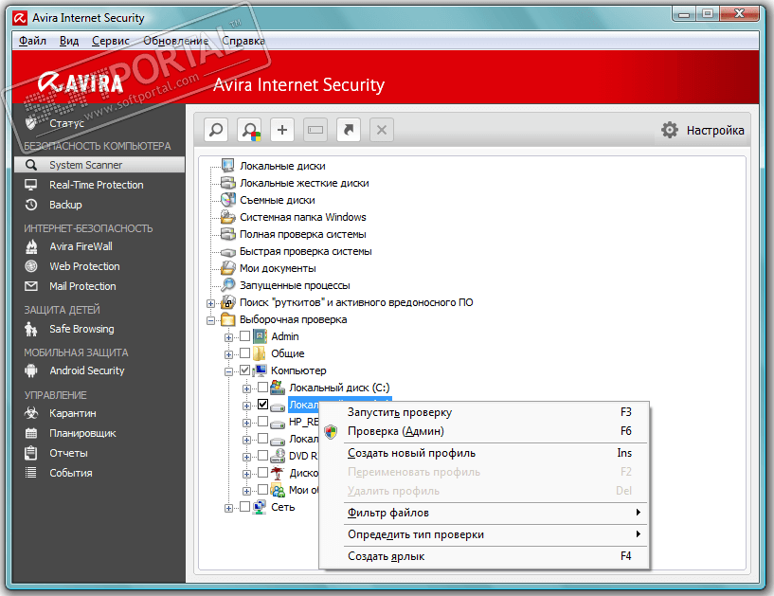The image size is (774, 596).
Task: Select Полная проверка системы profile
Action: pyautogui.click(x=302, y=234)
